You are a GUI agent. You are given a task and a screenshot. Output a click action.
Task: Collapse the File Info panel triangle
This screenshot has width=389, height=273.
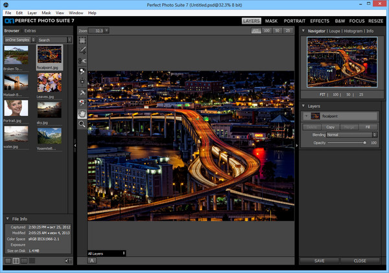(7, 219)
